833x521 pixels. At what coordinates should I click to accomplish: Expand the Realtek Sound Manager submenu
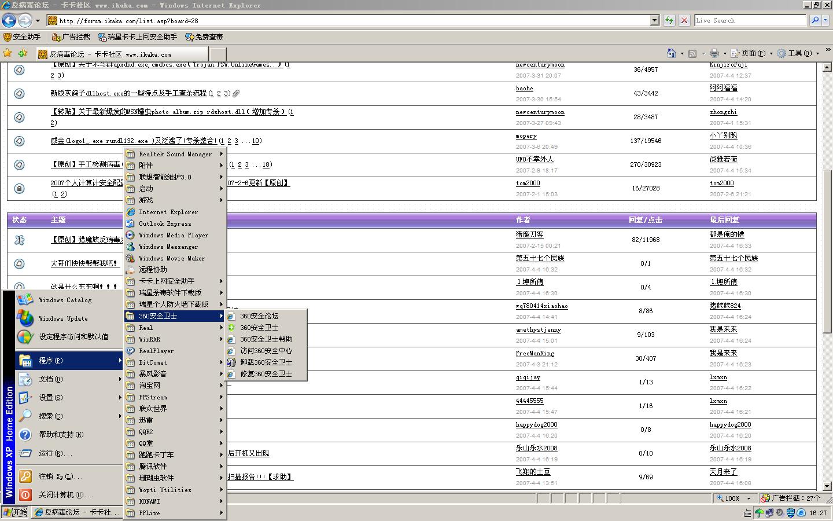(x=175, y=154)
